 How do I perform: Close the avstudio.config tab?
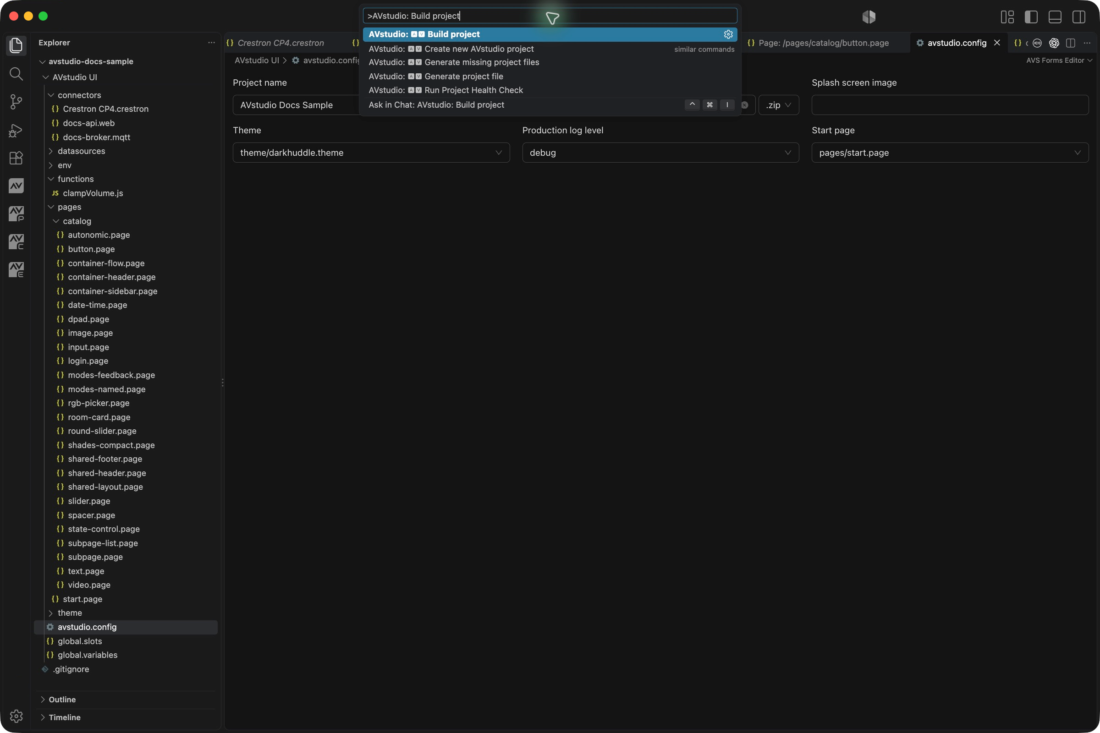[x=996, y=43]
